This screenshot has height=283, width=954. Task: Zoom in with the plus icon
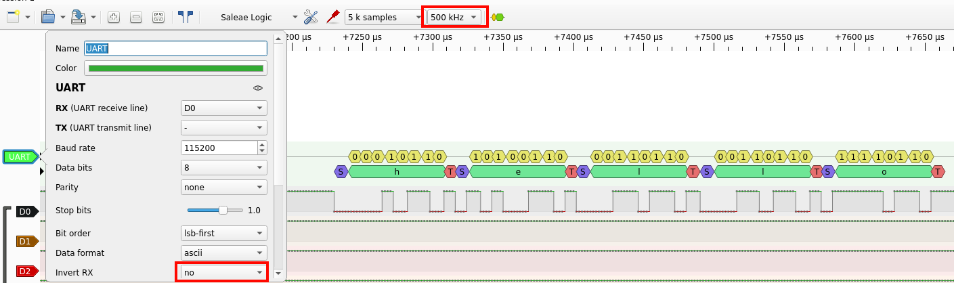[x=114, y=17]
